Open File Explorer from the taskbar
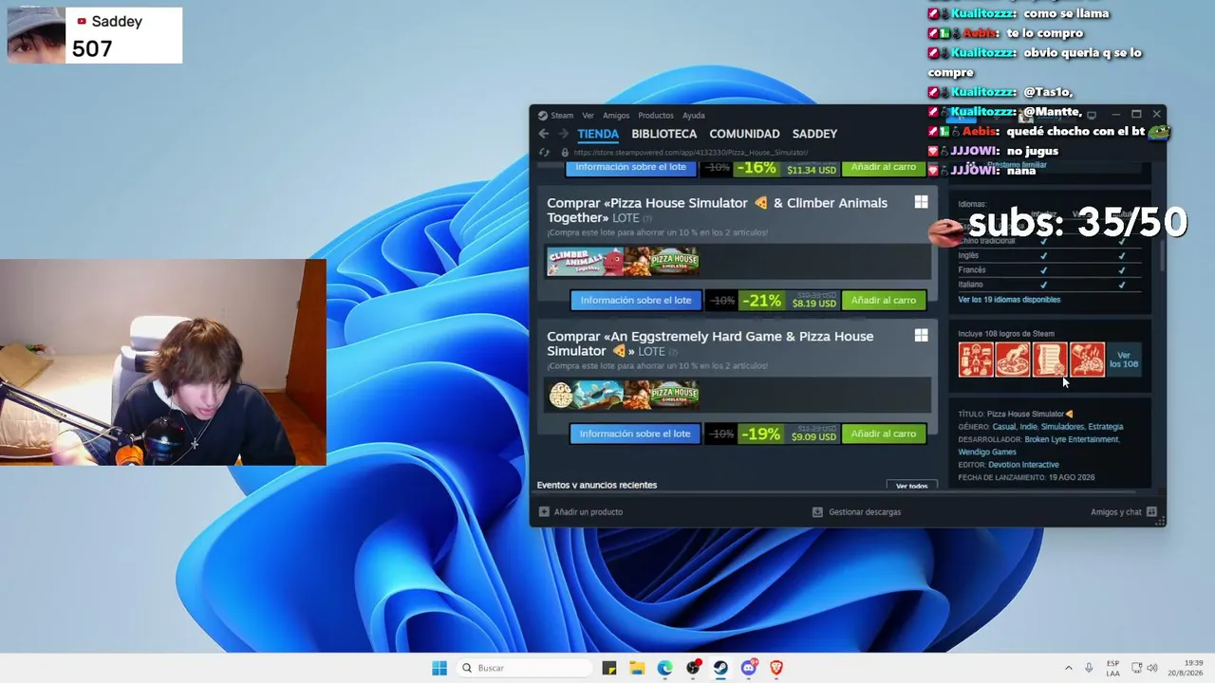Image resolution: width=1215 pixels, height=683 pixels. click(637, 668)
